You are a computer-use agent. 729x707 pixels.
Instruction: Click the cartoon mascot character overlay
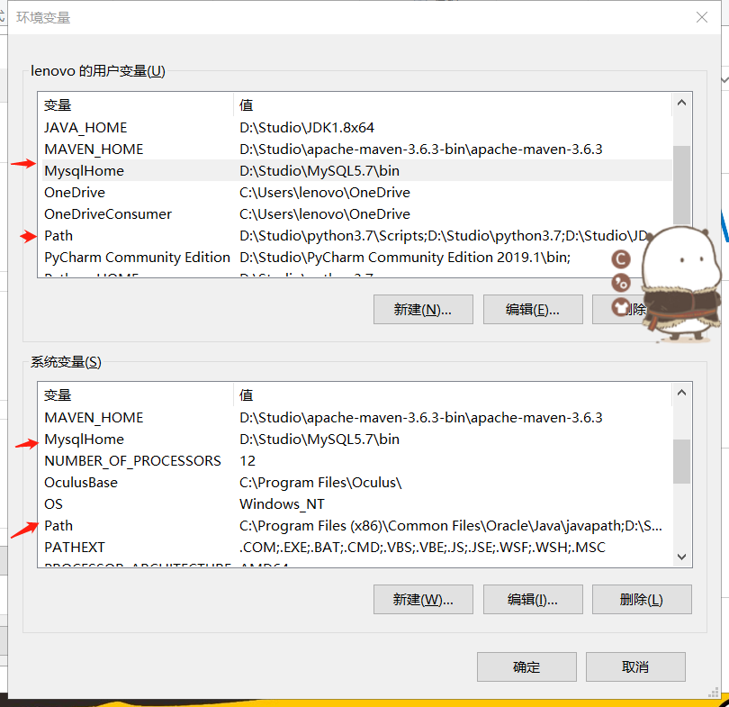pos(681,284)
